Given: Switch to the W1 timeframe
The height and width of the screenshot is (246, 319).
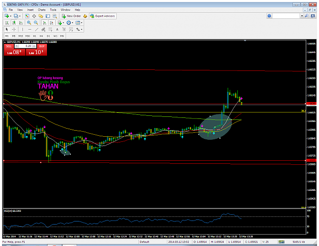Looking at the screenshot, I should (55, 36).
